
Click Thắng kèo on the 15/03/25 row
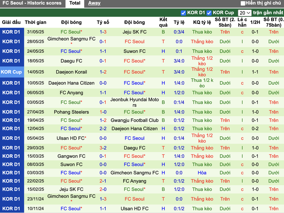(x=202, y=156)
